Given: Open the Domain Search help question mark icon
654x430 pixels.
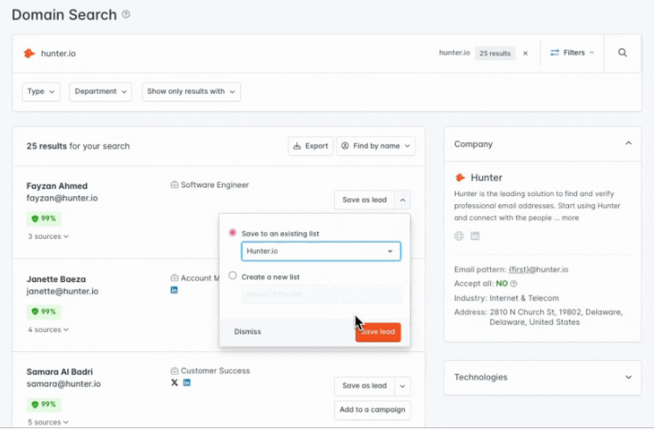Looking at the screenshot, I should pos(125,15).
